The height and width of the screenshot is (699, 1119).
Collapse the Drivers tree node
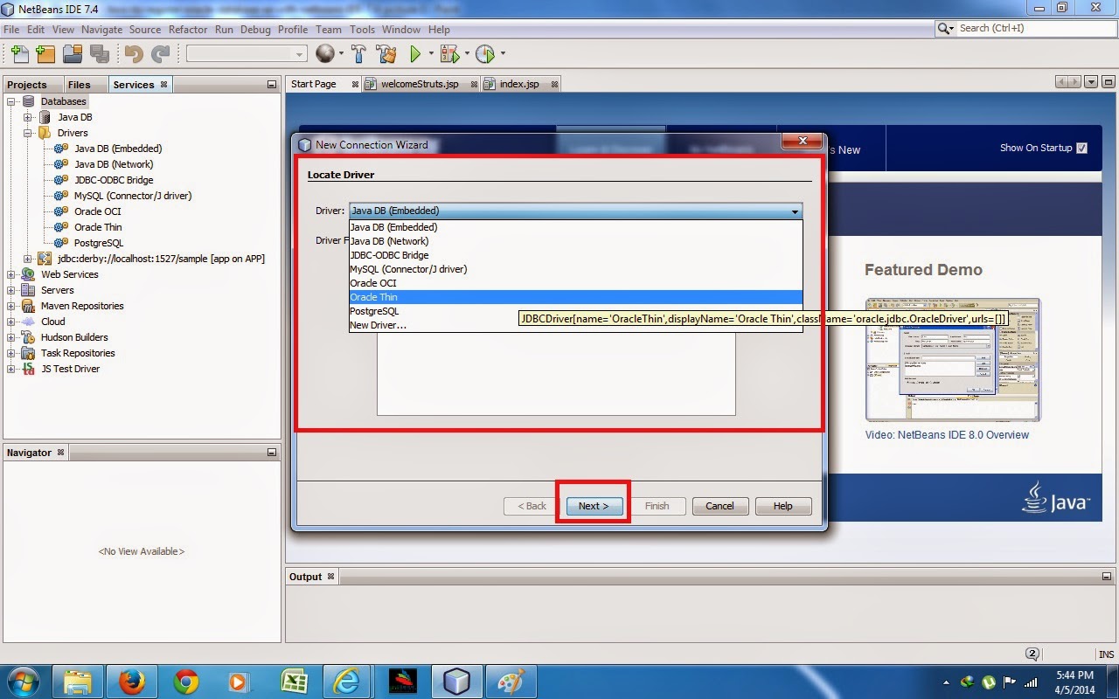(28, 133)
